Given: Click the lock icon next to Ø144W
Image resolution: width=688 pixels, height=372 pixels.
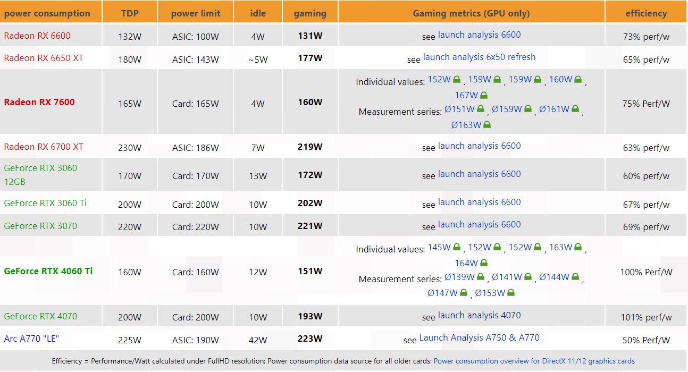Looking at the screenshot, I should click(x=575, y=277).
